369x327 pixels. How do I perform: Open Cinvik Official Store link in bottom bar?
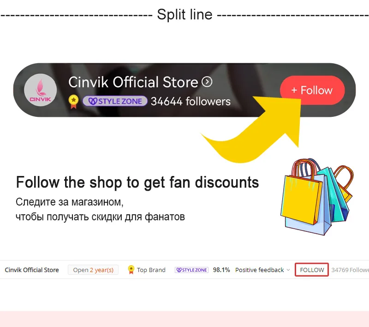(x=32, y=270)
